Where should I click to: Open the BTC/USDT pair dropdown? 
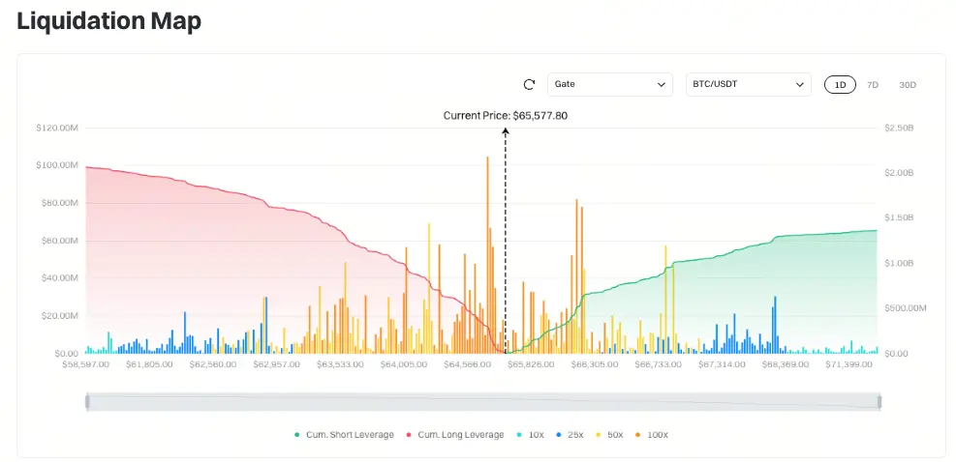[748, 85]
